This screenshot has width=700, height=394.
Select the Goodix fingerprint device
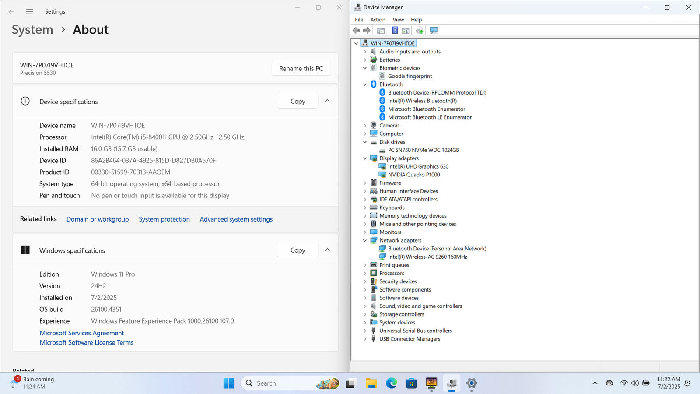[409, 76]
